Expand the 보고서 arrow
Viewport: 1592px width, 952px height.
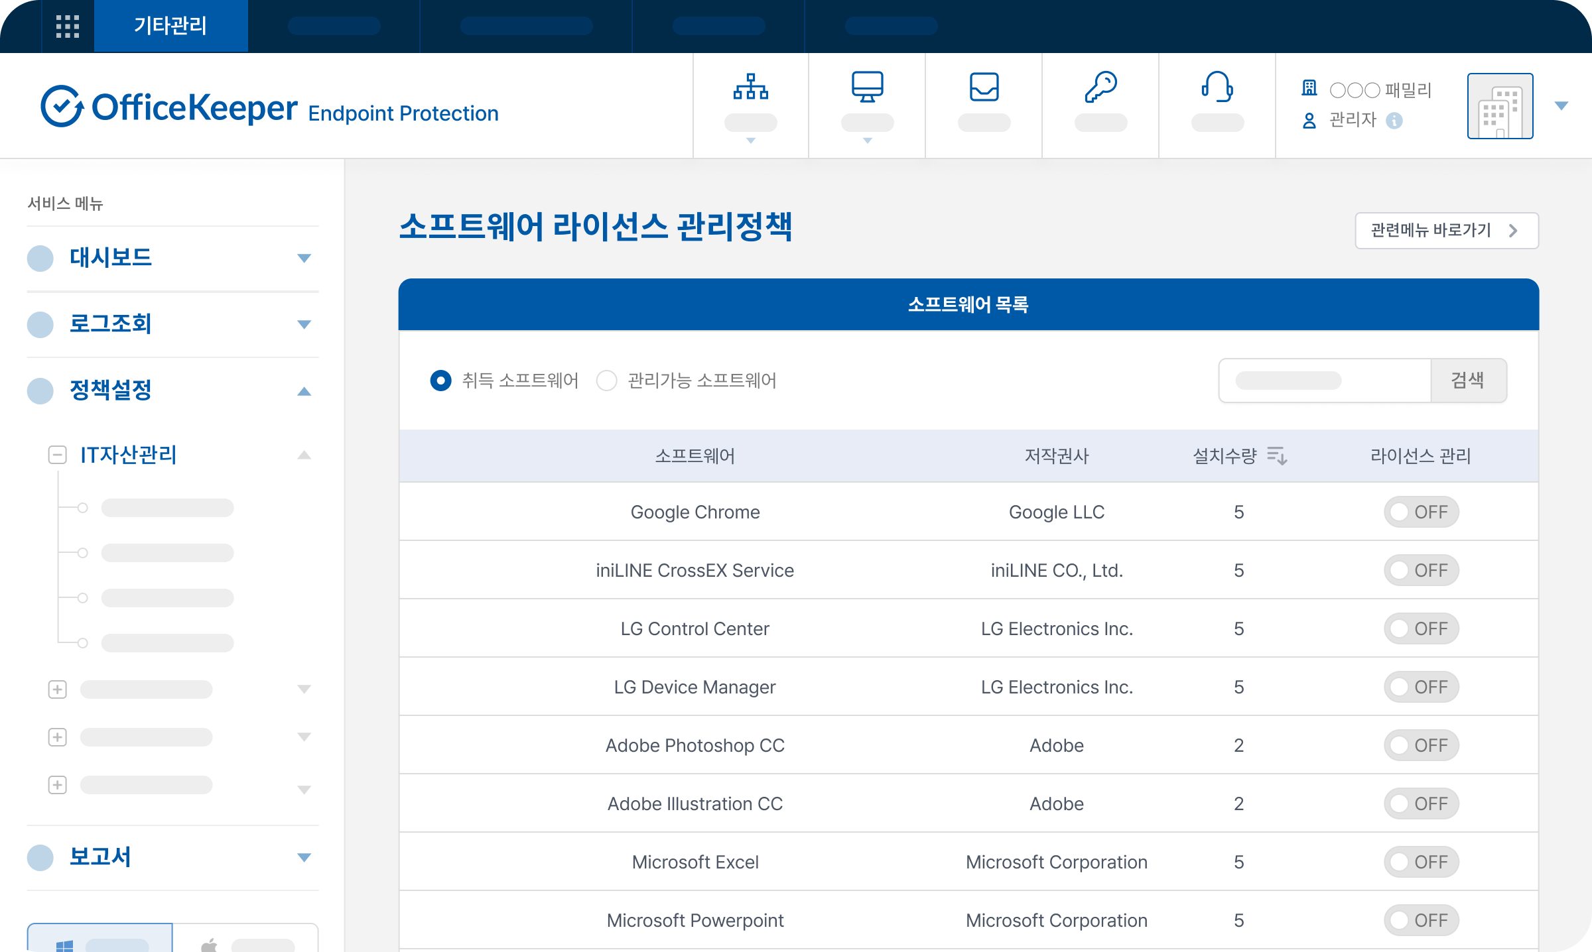tap(304, 857)
